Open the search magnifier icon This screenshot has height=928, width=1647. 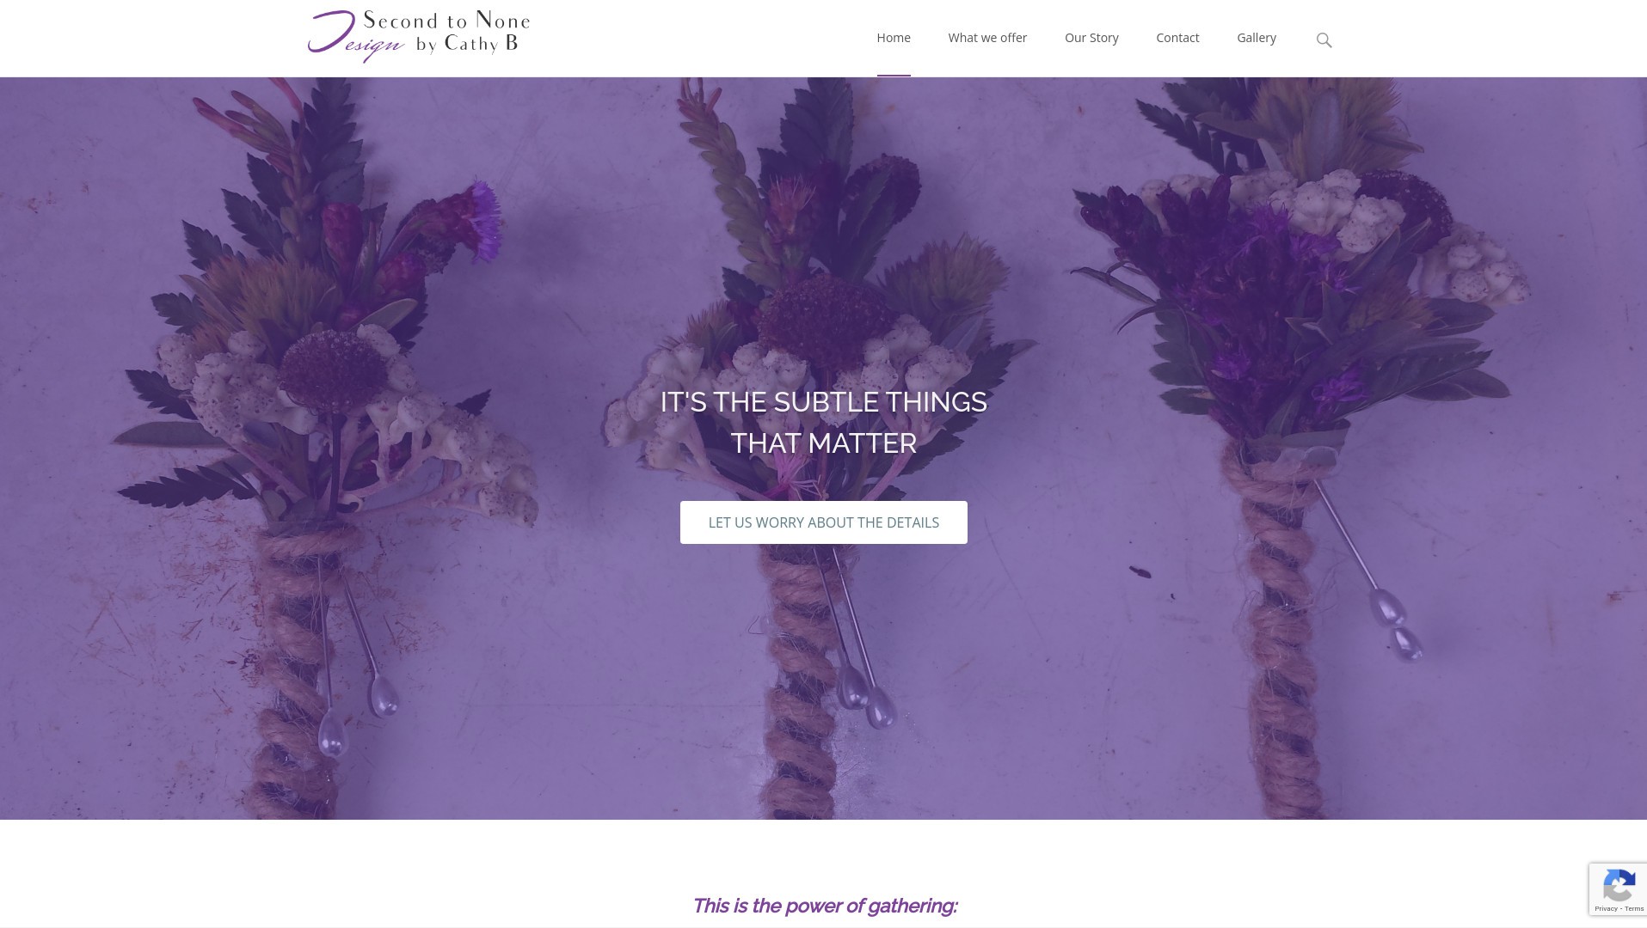1324,40
